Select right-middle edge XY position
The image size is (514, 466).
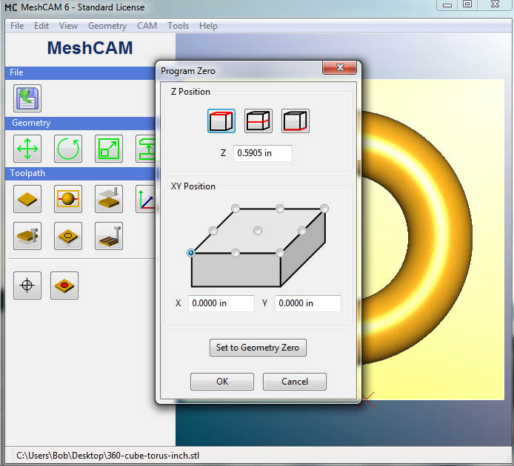(302, 231)
